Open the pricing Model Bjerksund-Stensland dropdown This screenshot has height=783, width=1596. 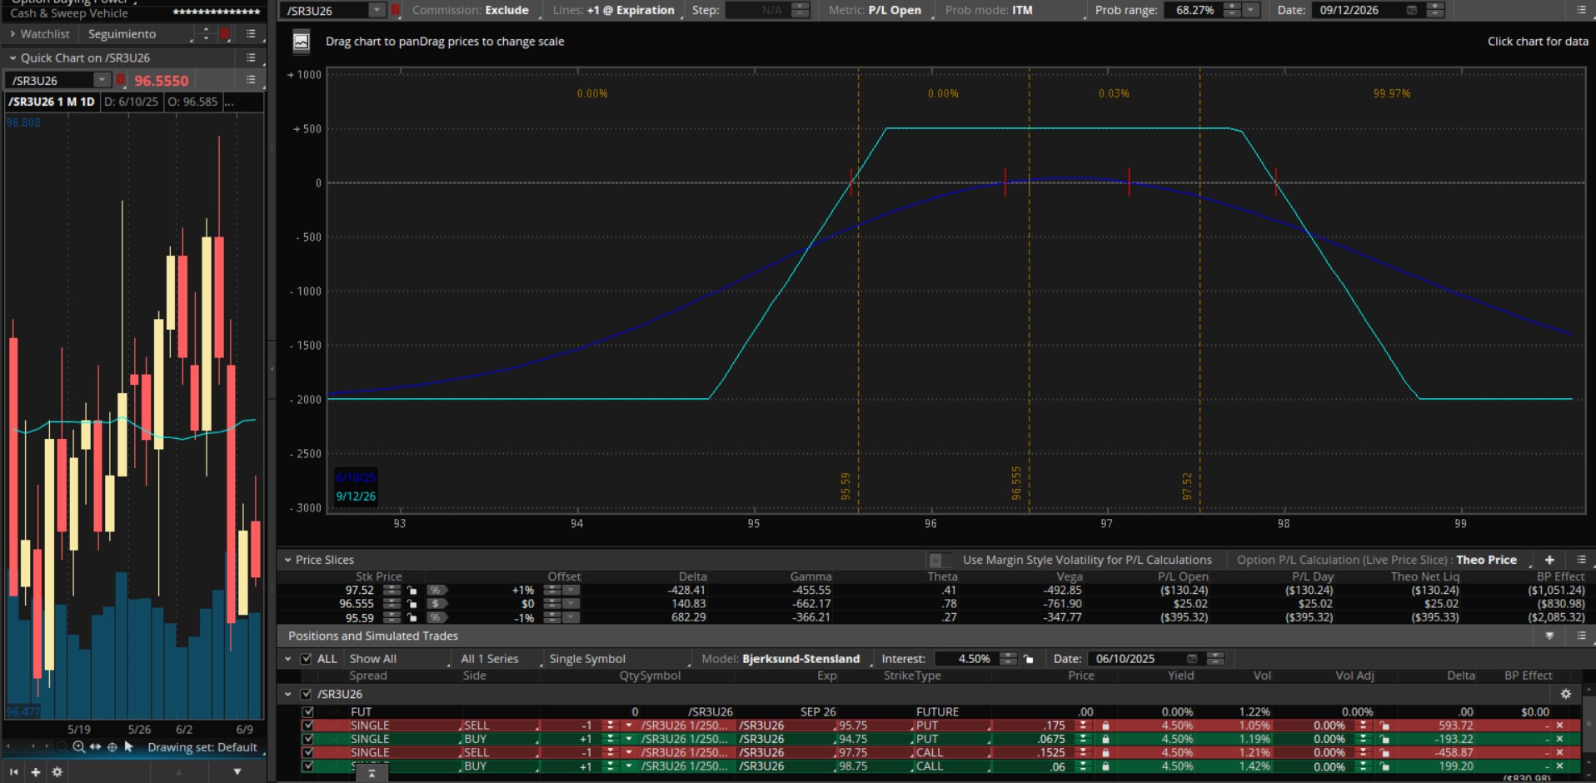(800, 659)
